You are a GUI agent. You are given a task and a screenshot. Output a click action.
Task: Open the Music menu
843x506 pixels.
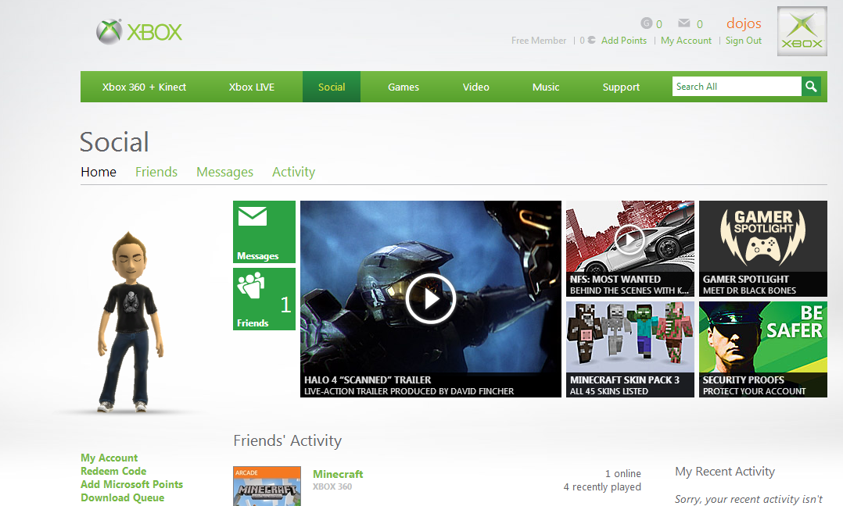coord(546,87)
